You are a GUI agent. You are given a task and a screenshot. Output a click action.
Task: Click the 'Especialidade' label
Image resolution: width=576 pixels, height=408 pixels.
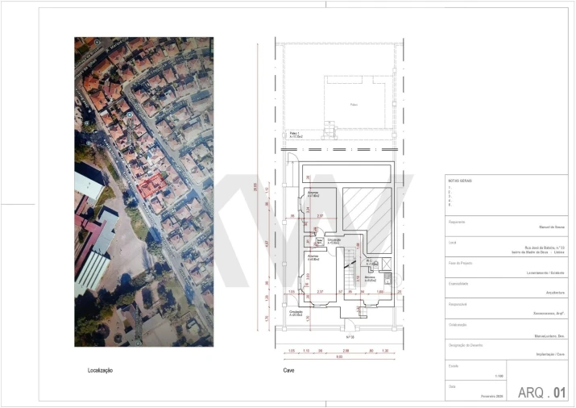(458, 284)
